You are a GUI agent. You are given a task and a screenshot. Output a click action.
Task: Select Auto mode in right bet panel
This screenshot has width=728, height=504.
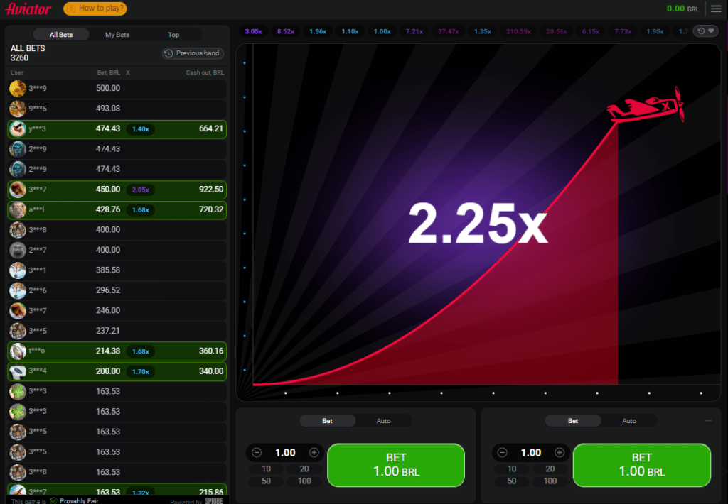click(x=629, y=420)
